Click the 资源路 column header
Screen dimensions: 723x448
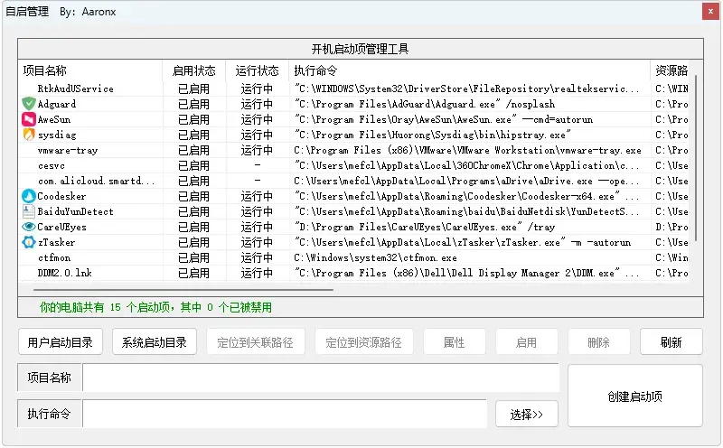click(x=671, y=70)
